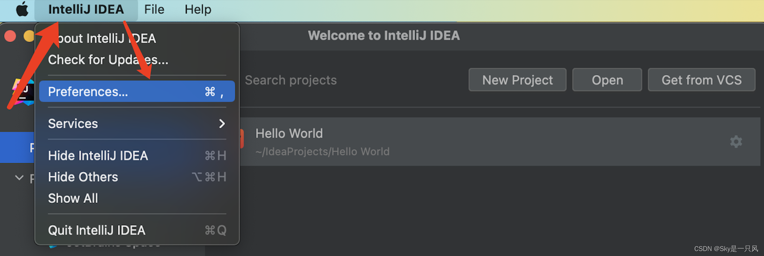Open the Help menu

pos(198,9)
